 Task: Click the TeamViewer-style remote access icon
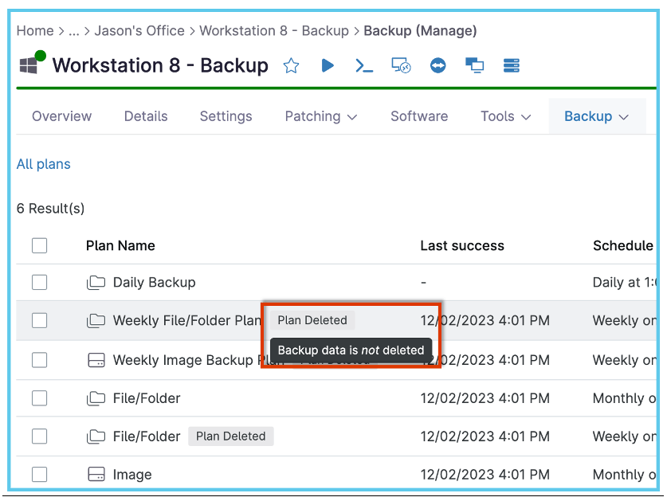[x=437, y=66]
